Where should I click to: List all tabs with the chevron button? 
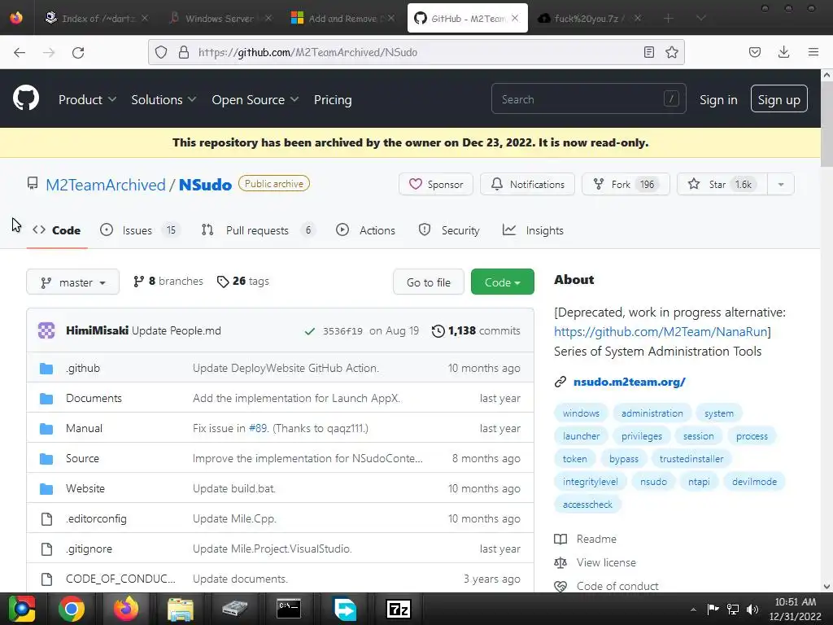pyautogui.click(x=700, y=19)
